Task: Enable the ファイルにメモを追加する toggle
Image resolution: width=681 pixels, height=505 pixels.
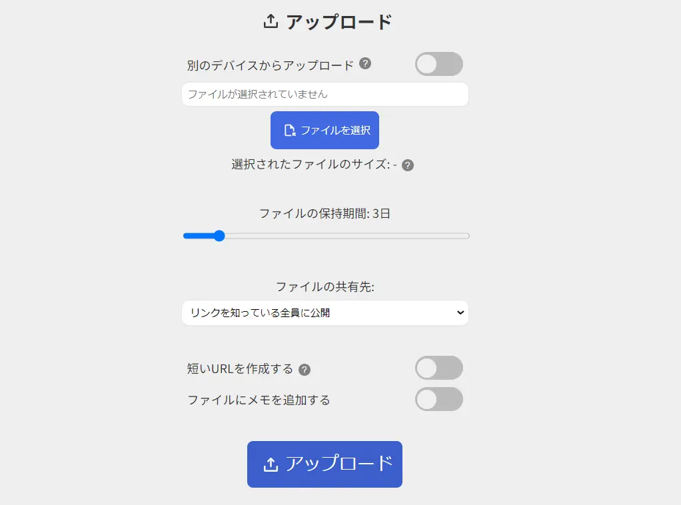Action: click(x=438, y=400)
